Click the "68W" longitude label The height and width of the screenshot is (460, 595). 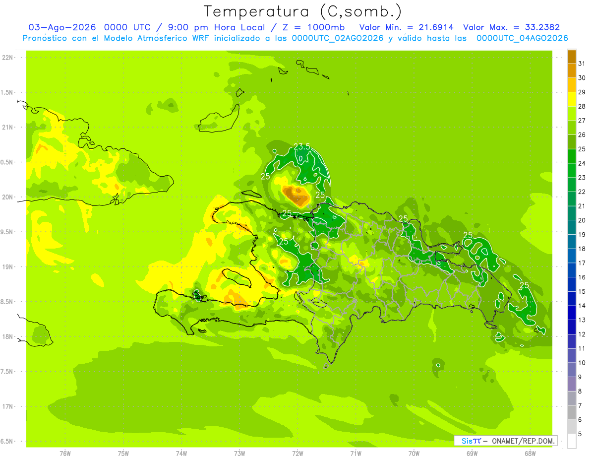[530, 454]
